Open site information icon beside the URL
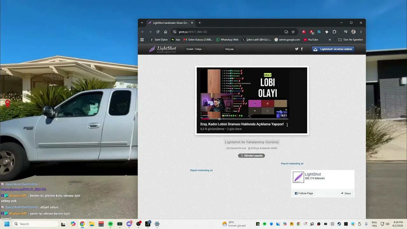 pos(174,32)
